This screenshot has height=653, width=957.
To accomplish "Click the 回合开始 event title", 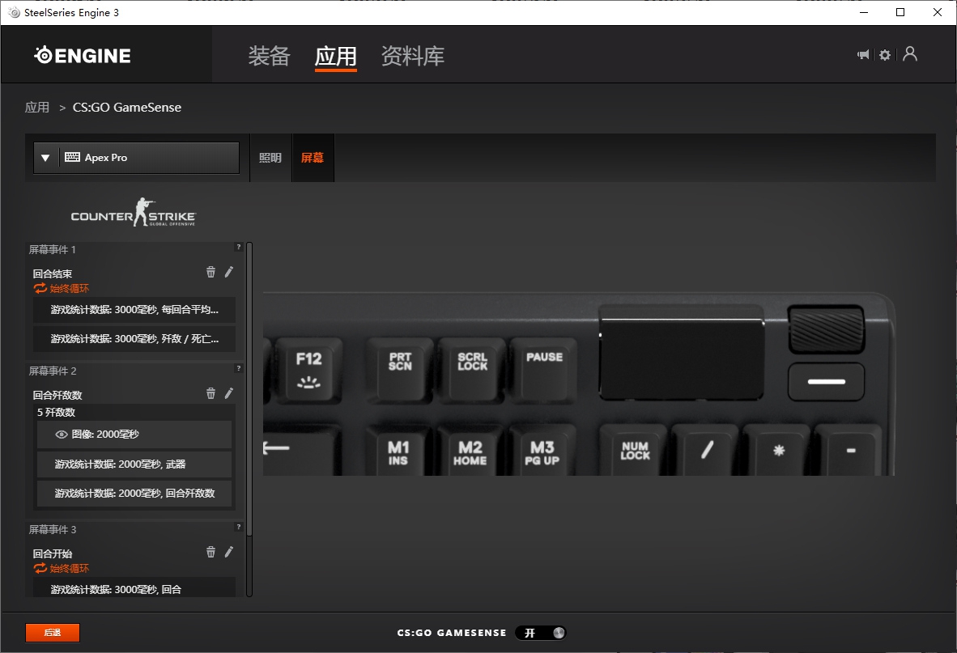I will [x=53, y=553].
